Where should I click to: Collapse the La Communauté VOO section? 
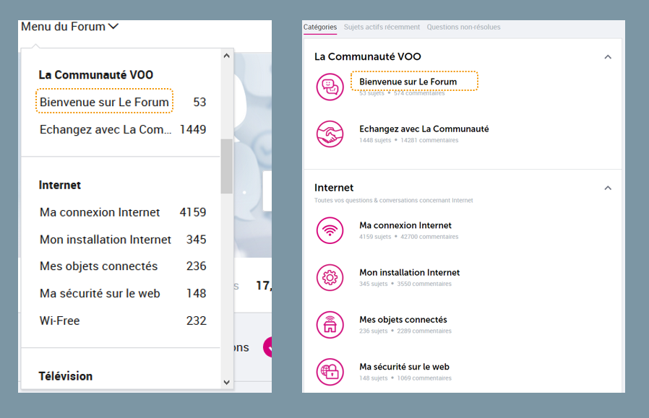608,57
